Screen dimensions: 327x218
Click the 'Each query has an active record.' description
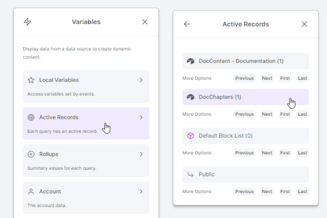[x=62, y=131]
